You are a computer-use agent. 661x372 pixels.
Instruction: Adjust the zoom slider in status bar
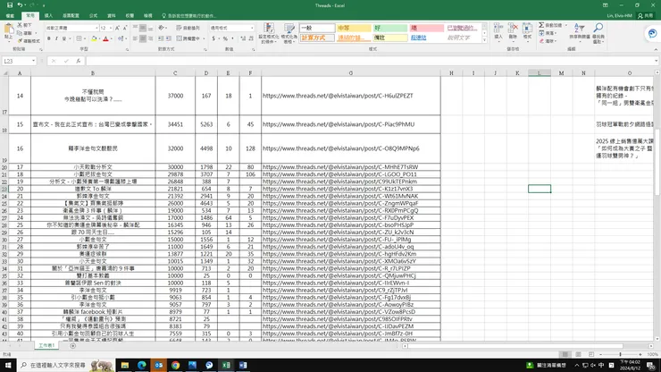tap(620, 355)
